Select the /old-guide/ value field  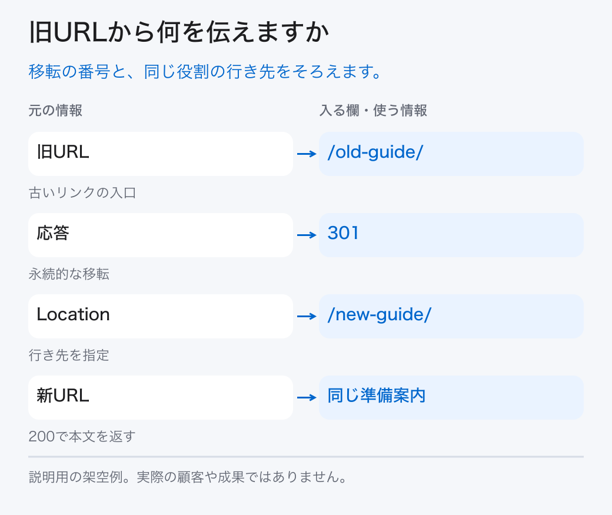pyautogui.click(x=451, y=154)
